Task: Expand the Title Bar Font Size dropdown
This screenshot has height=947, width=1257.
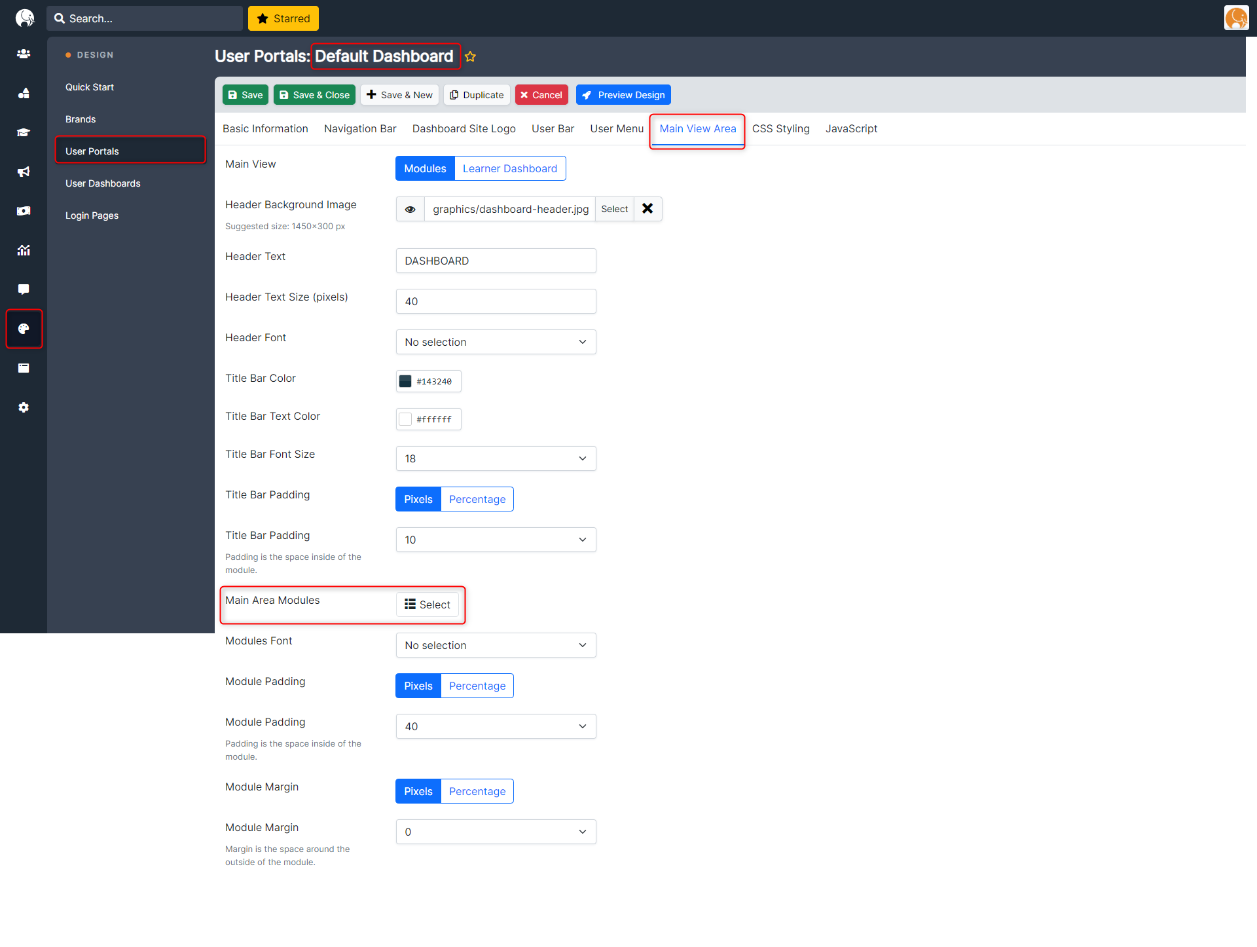Action: pyautogui.click(x=496, y=458)
